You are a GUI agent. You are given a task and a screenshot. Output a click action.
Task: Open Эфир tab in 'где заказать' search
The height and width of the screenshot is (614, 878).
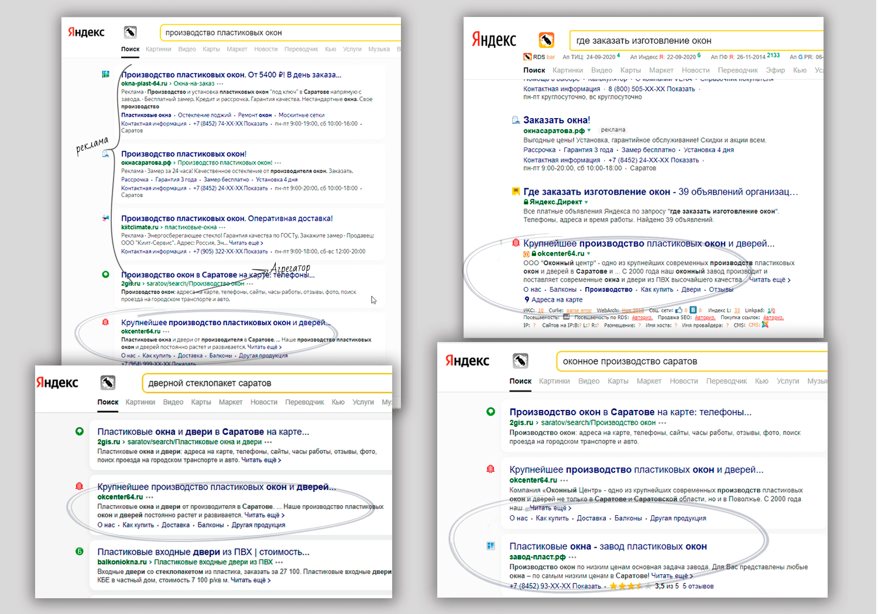[776, 70]
